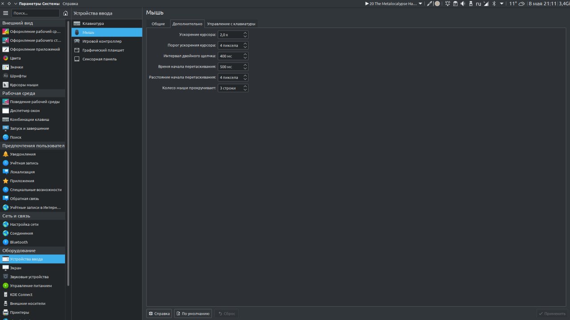Open Оформление приложений
Image resolution: width=570 pixels, height=320 pixels.
click(33, 49)
